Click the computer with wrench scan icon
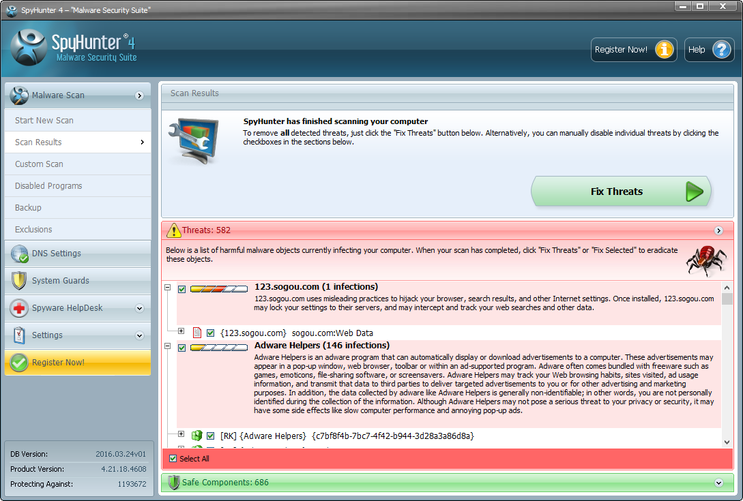 coord(194,140)
